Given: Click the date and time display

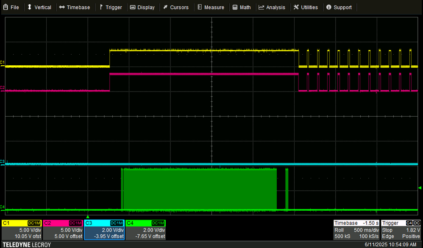Looking at the screenshot, I should pyautogui.click(x=390, y=245).
